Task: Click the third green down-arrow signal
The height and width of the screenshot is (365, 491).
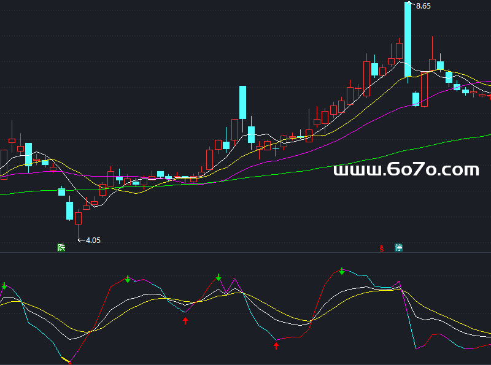Action: pos(218,277)
